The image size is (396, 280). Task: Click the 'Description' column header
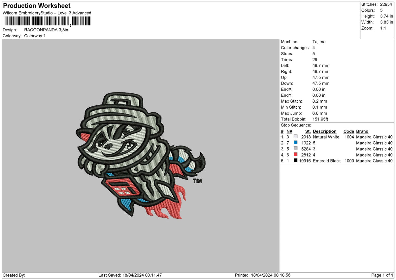[325, 131]
